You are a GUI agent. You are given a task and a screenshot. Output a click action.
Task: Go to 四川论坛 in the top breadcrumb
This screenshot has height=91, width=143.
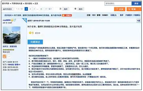[x=28, y=4]
